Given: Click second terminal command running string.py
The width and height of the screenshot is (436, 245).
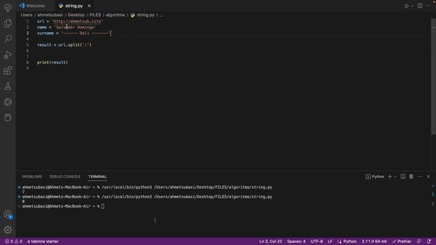Looking at the screenshot, I should pyautogui.click(x=187, y=197).
